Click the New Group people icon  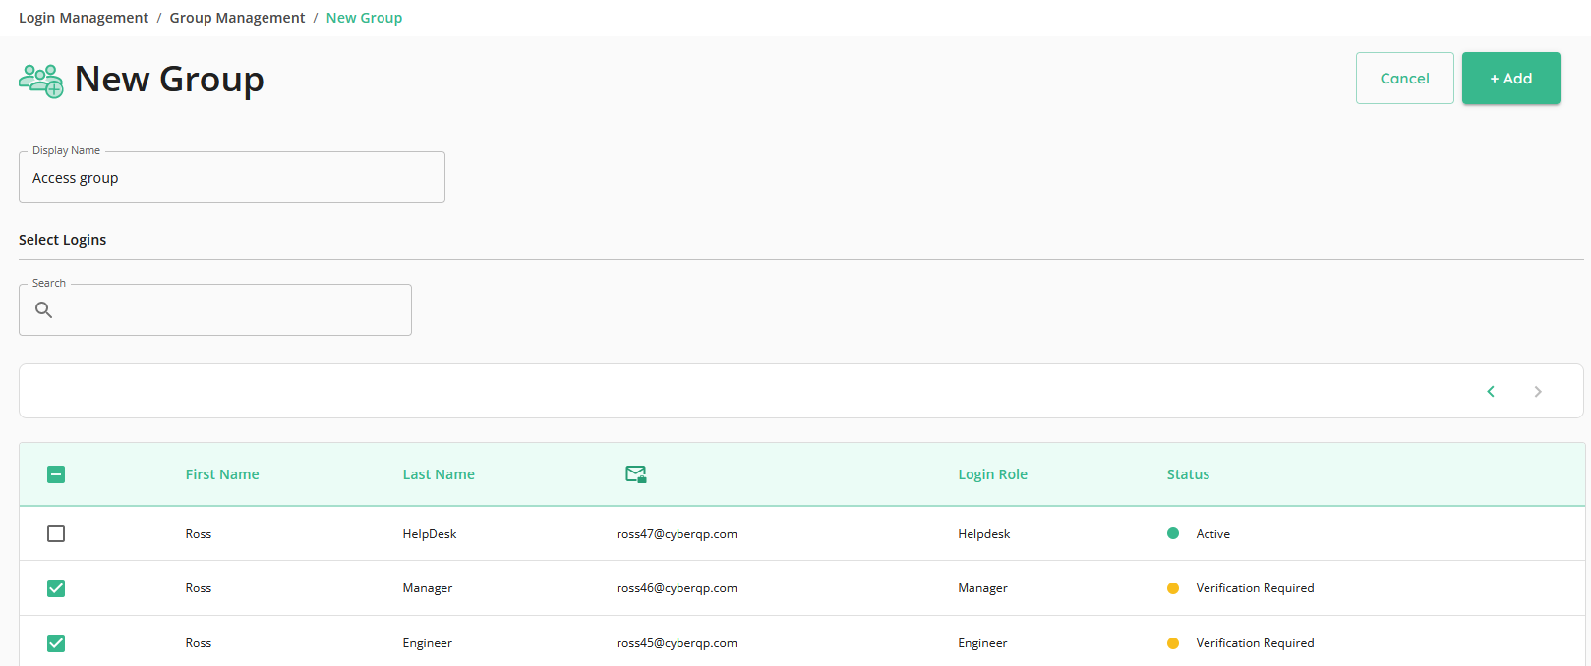pos(41,81)
